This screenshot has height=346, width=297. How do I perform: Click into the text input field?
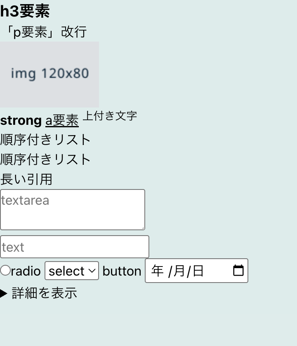[74, 247]
